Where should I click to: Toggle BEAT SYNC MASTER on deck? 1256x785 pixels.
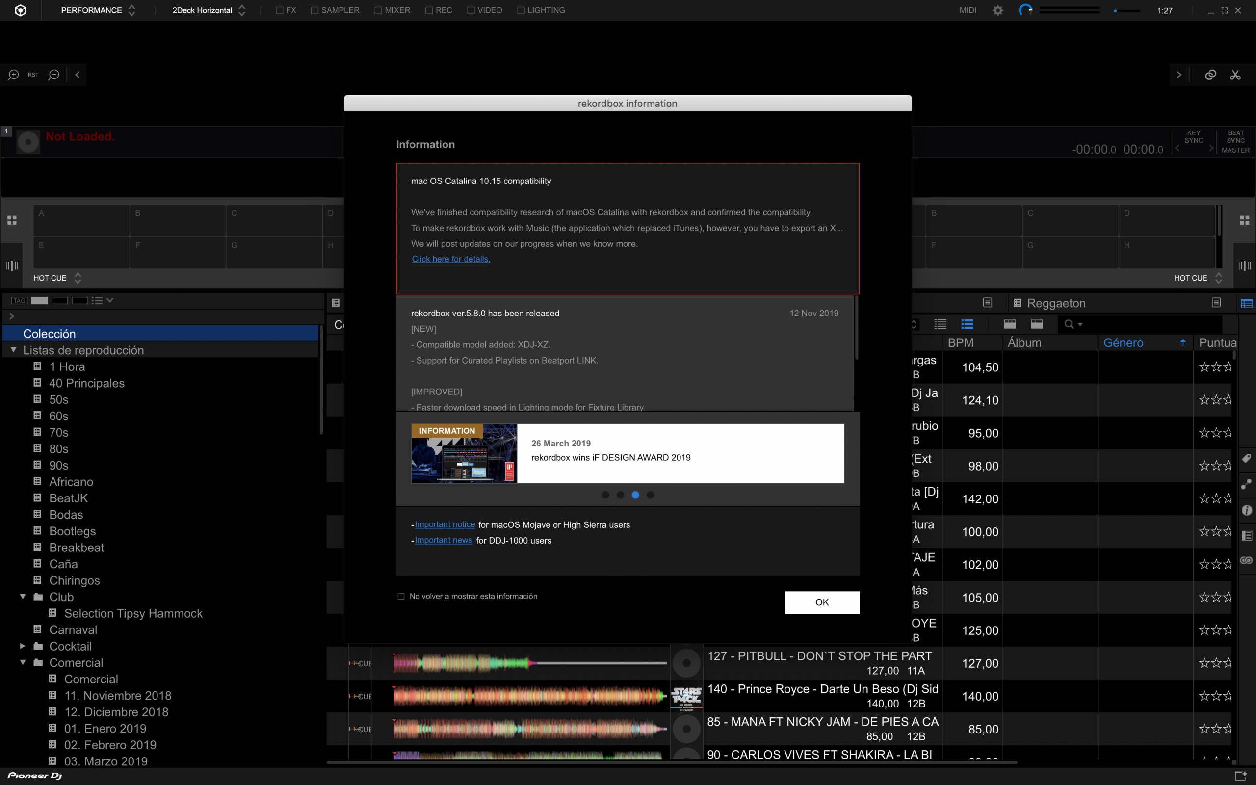coord(1235,141)
